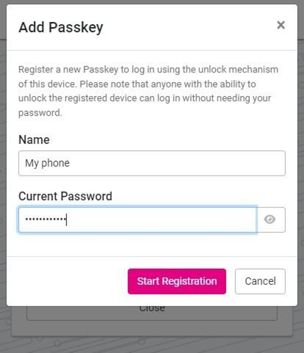Click the Add Passkey dialog title
This screenshot has width=304, height=353.
tap(61, 28)
